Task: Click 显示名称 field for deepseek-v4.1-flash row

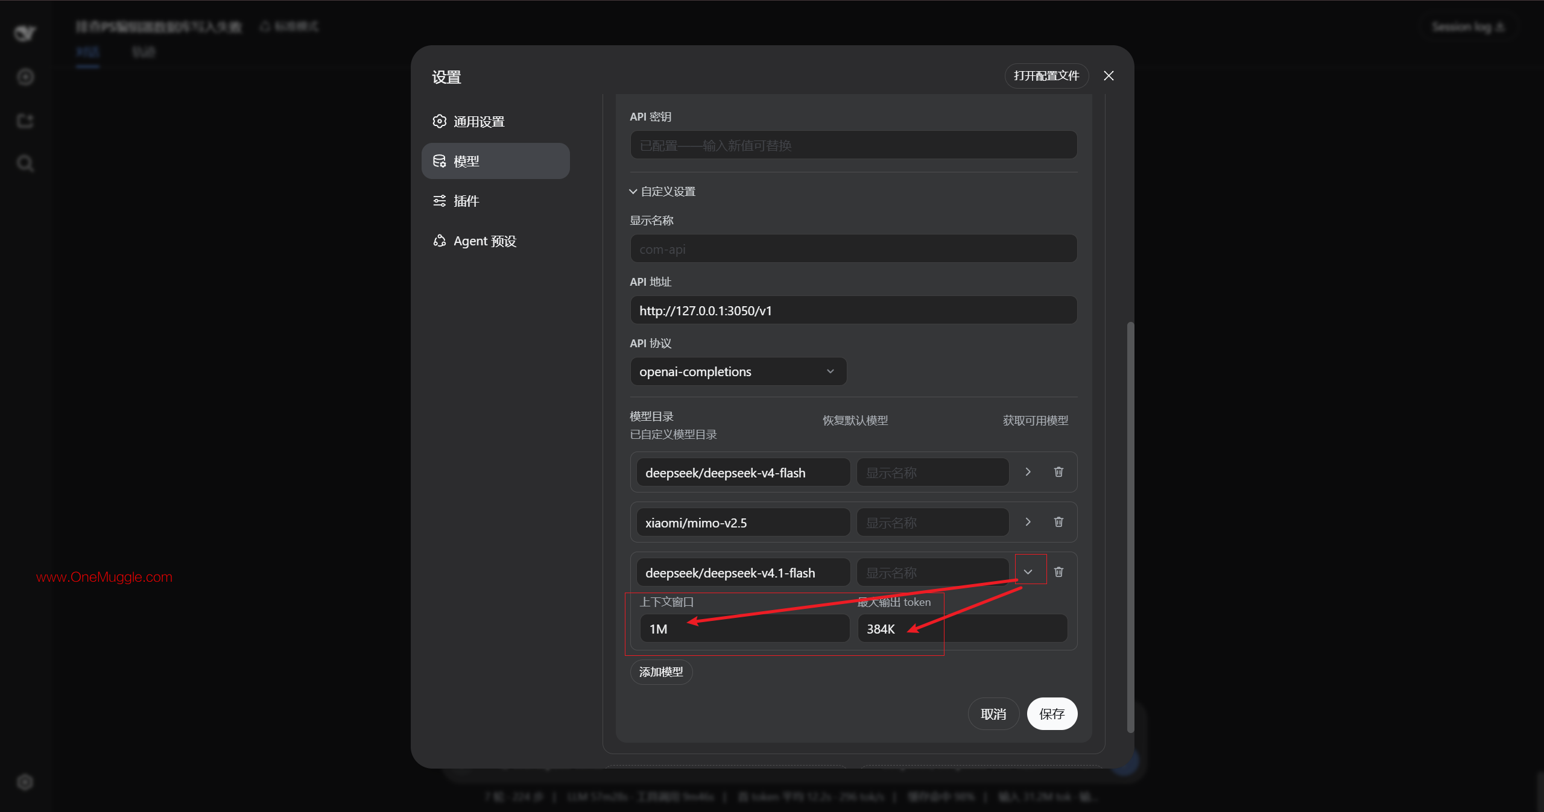Action: click(x=932, y=573)
